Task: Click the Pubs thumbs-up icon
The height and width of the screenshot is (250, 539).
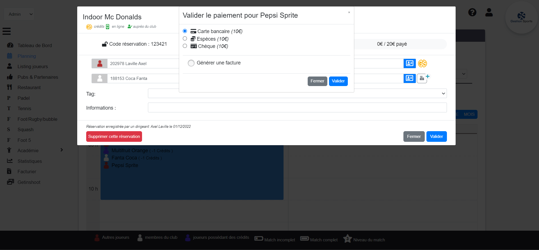Action: click(x=10, y=77)
